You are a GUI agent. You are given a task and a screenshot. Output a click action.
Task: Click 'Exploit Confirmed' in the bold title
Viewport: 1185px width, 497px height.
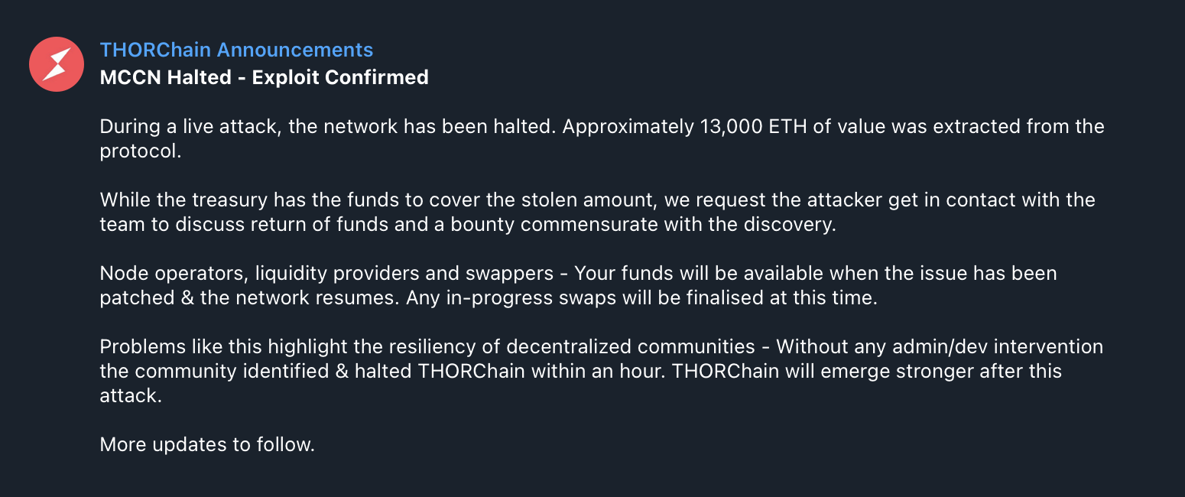(x=340, y=77)
